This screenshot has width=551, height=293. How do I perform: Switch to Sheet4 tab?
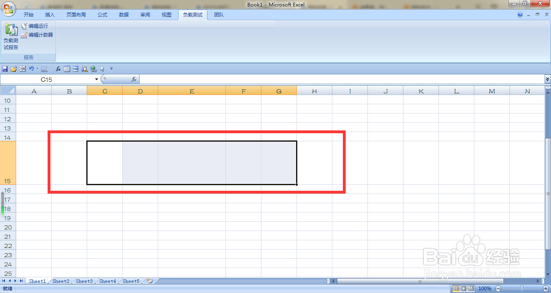[x=108, y=281]
